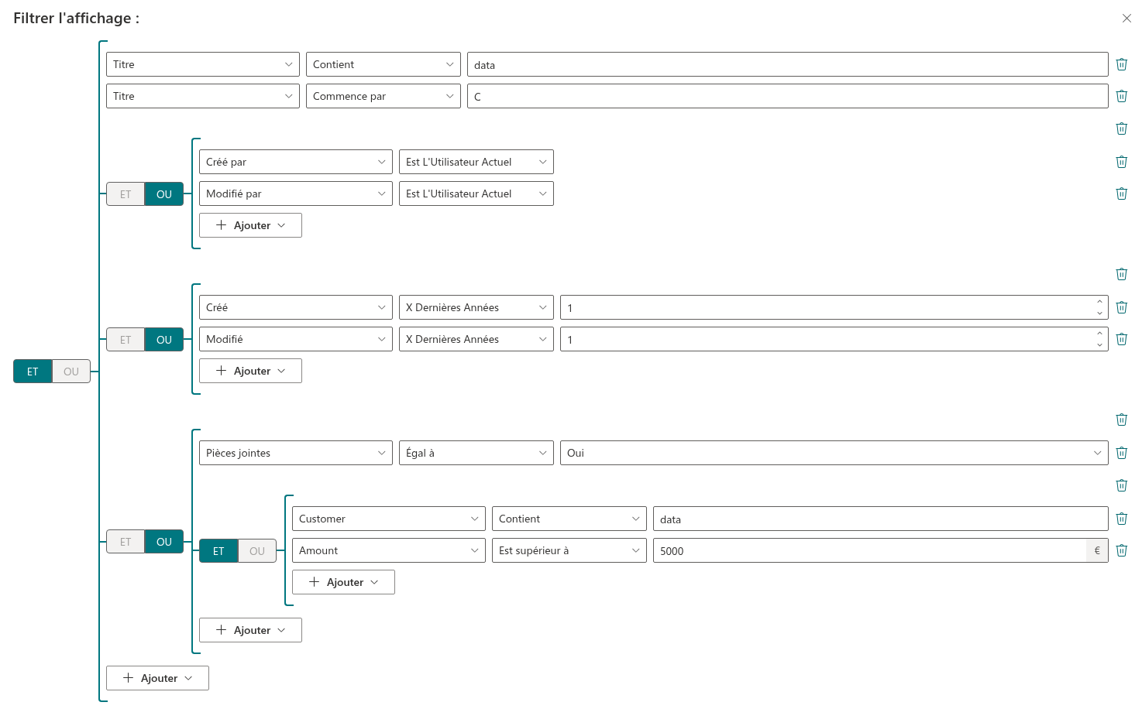Open the Contient operator dropdown for first Titre row
This screenshot has width=1142, height=709.
tap(384, 64)
